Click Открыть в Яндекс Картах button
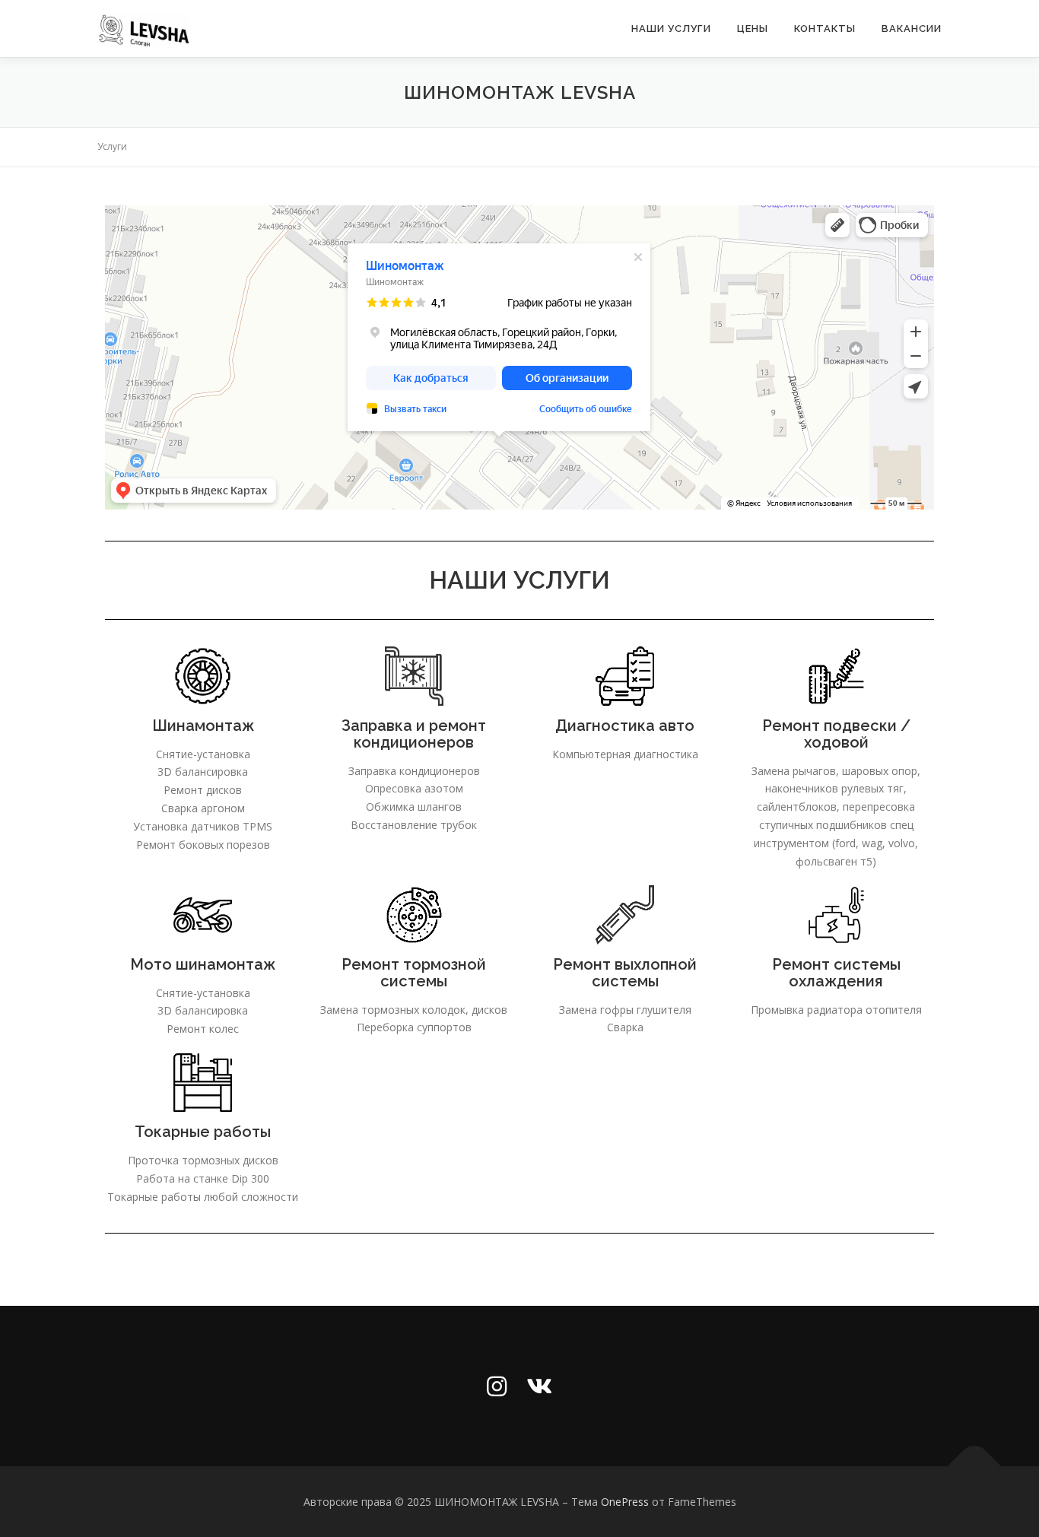The height and width of the screenshot is (1537, 1039). 194,491
